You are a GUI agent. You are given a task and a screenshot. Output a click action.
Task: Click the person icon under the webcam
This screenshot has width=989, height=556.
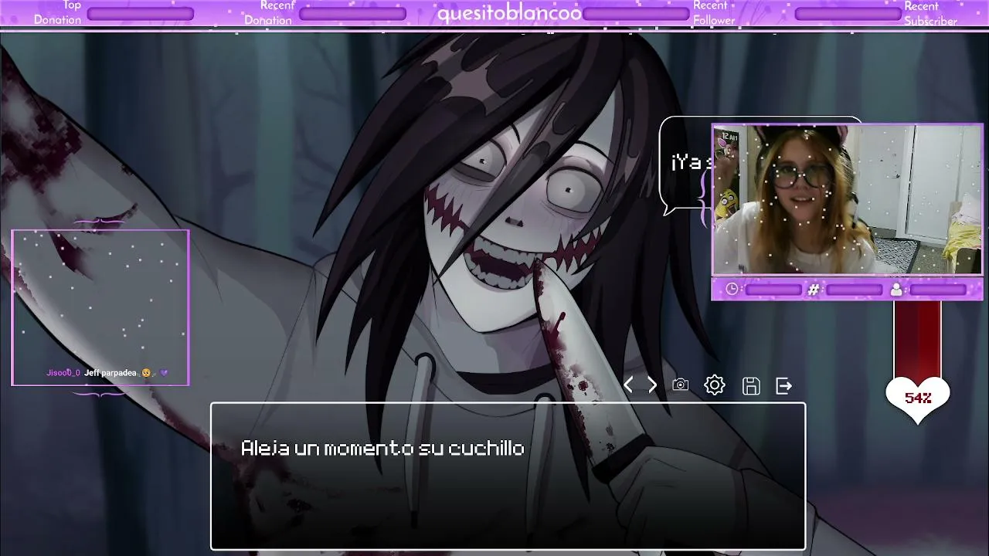click(896, 290)
